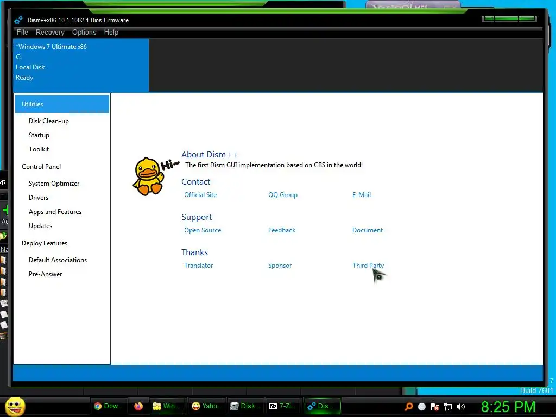Click the magnifier search tray icon
Screen dimensions: 556x417
point(409,407)
